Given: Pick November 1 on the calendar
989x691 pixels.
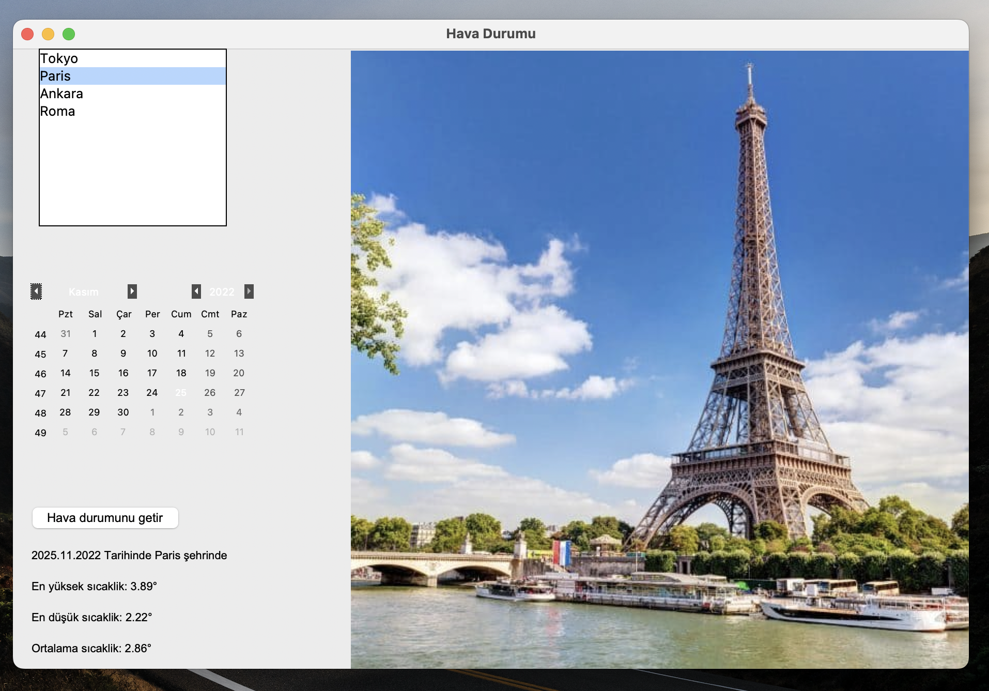Looking at the screenshot, I should tap(95, 334).
